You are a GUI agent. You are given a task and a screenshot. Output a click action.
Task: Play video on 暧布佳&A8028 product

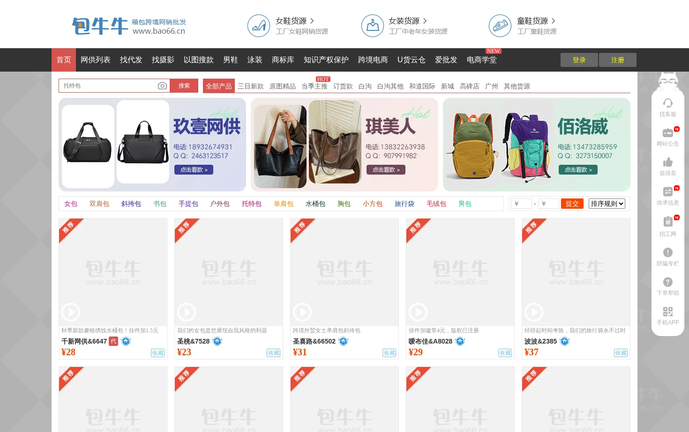pos(418,312)
